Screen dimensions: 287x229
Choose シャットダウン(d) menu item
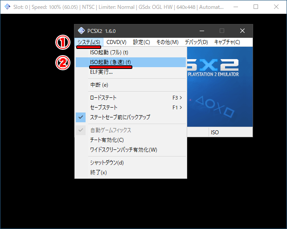point(131,163)
